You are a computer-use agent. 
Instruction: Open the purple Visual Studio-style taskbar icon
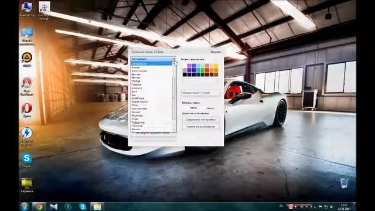pos(53,207)
